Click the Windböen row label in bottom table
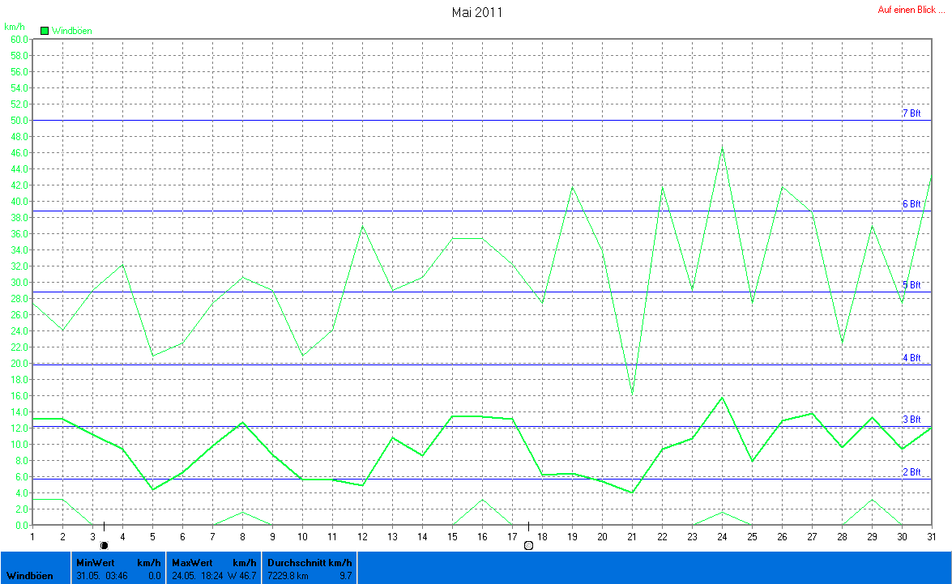Image resolution: width=952 pixels, height=584 pixels. pyautogui.click(x=30, y=576)
